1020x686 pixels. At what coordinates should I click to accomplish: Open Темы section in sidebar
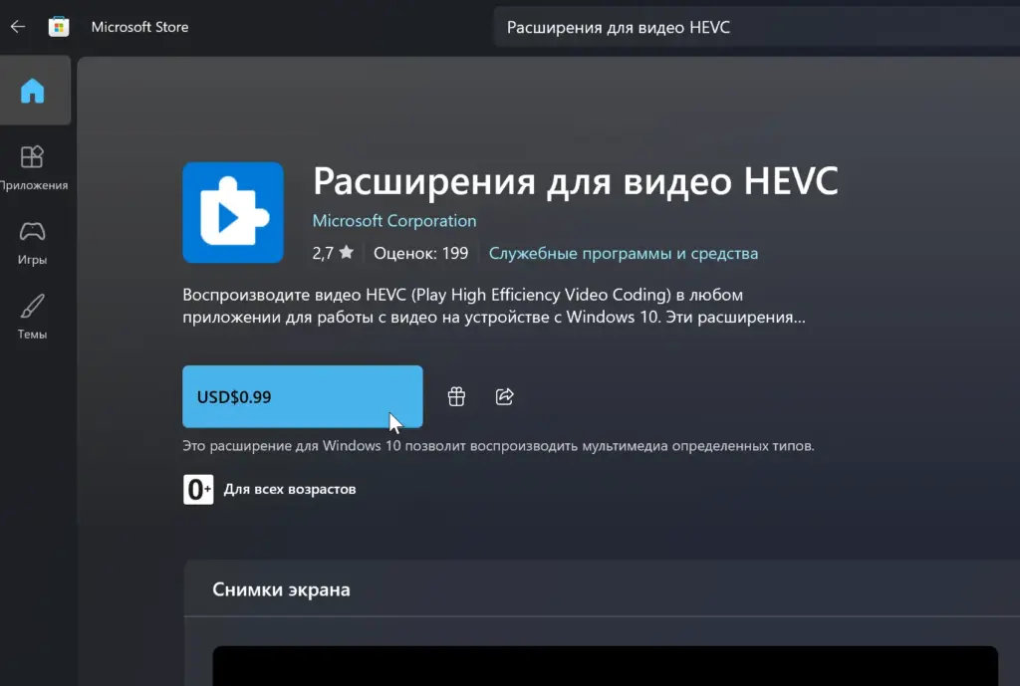(33, 317)
